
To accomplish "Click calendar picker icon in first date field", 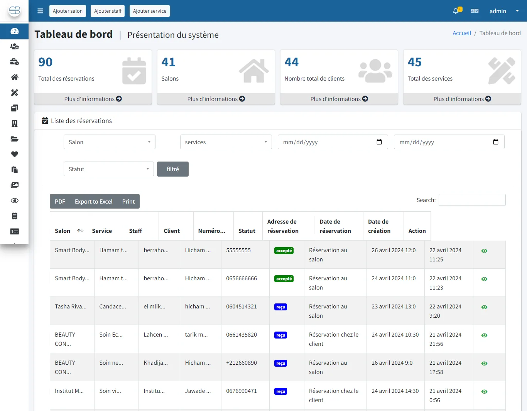I will [x=379, y=142].
